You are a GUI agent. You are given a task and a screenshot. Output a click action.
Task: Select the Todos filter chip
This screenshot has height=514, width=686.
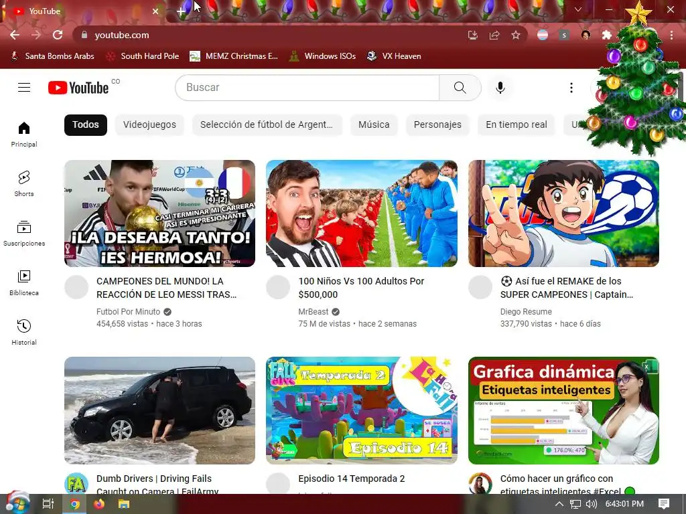(x=86, y=124)
